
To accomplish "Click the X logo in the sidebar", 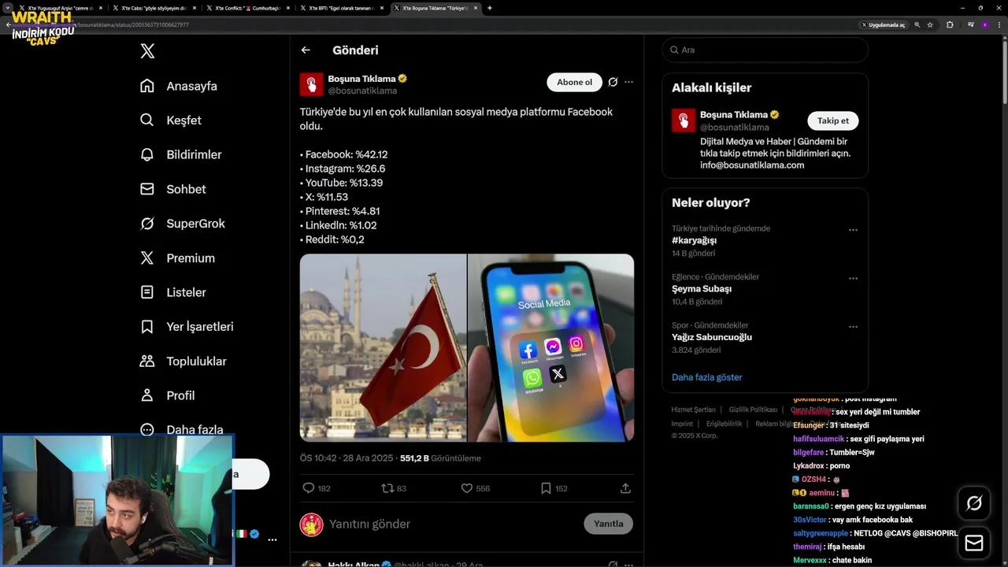I will coord(147,51).
